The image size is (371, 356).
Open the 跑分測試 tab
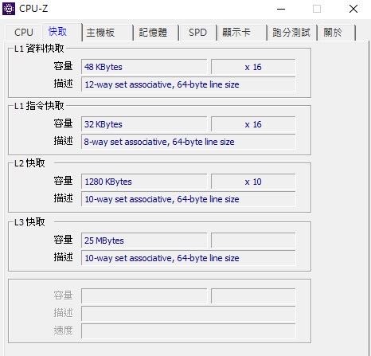click(x=291, y=33)
